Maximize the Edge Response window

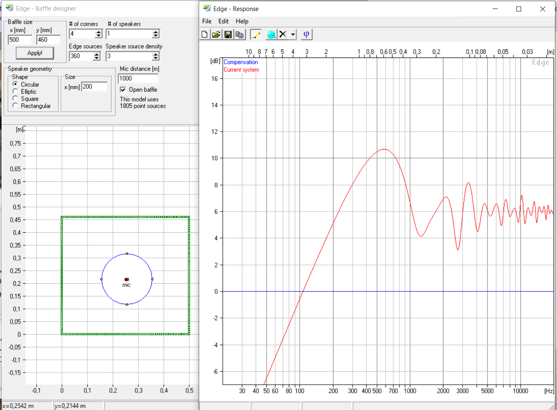[519, 9]
